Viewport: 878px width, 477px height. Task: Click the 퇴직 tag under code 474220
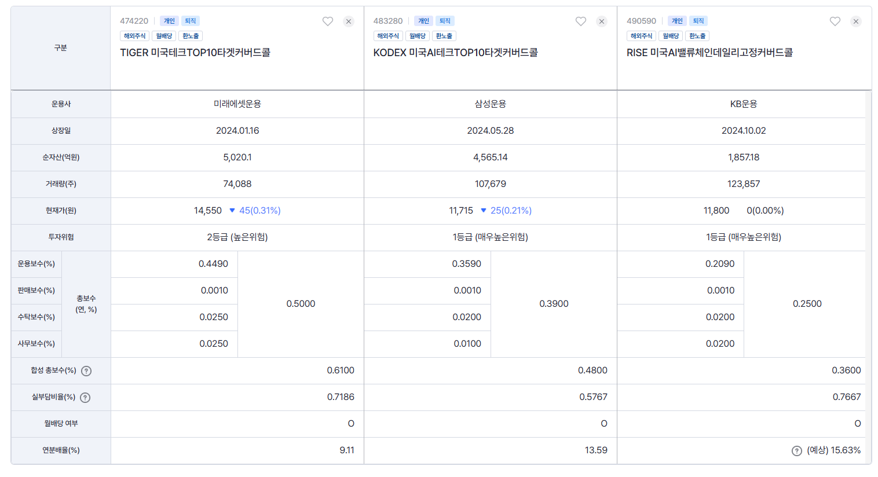[x=191, y=21]
